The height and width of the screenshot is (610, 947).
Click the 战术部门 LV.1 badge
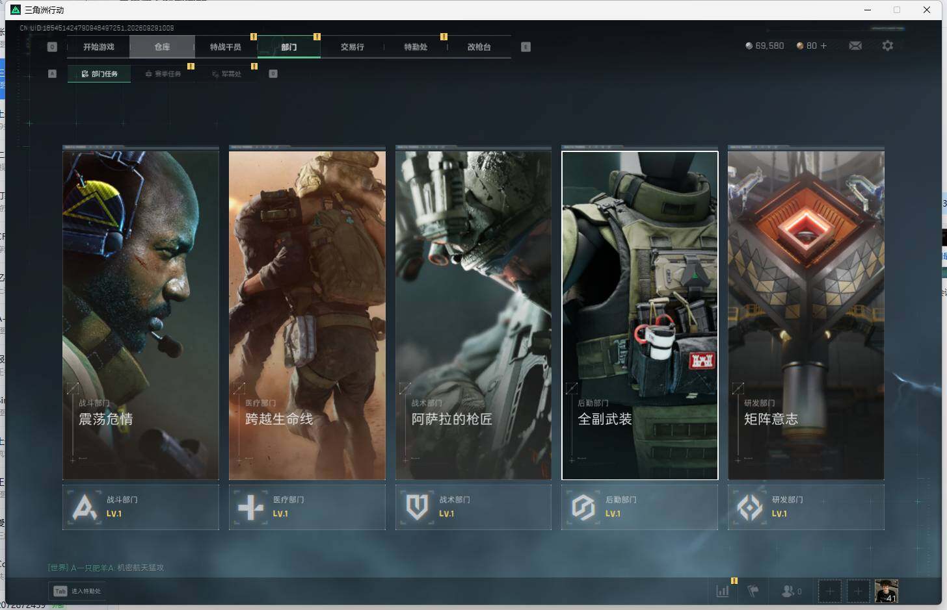click(473, 507)
